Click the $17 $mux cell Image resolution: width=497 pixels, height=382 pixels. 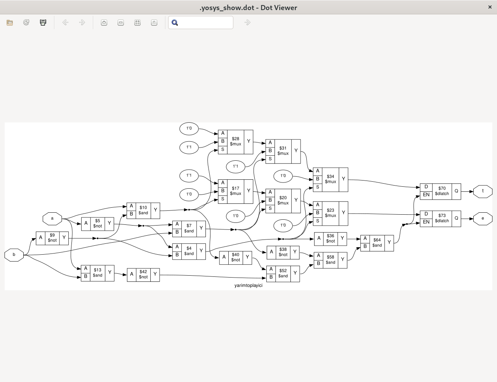click(x=236, y=191)
